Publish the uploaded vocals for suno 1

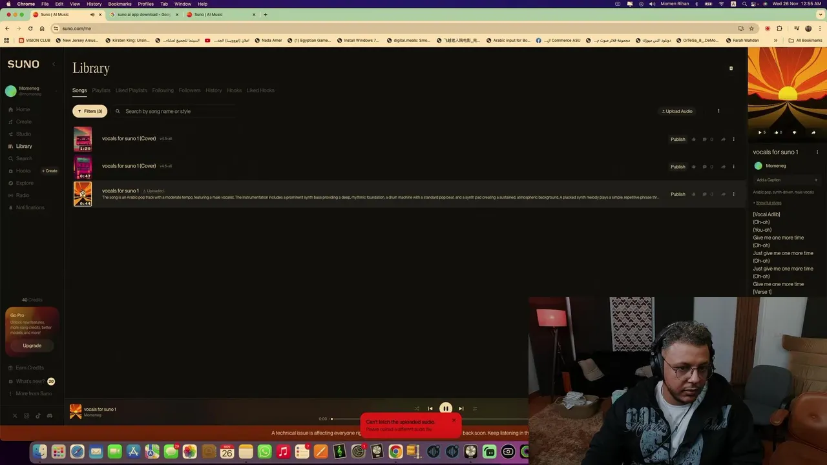pos(678,194)
